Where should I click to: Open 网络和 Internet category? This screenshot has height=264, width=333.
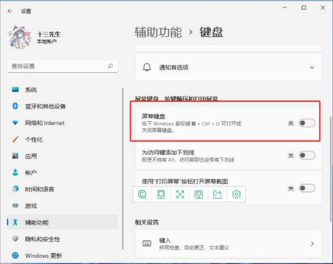click(x=63, y=123)
